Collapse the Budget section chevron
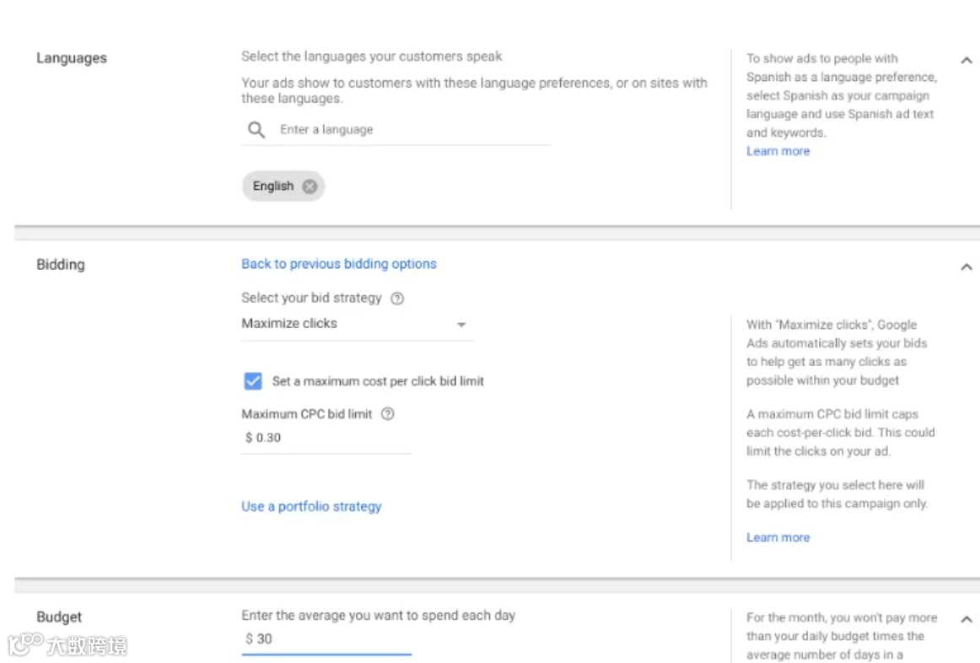This screenshot has height=663, width=980. pyautogui.click(x=967, y=619)
